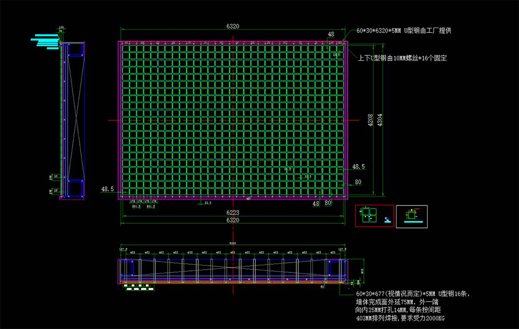This screenshot has height=329, width=519.
Task: Click the 上下U型钢由10MM螺丝 annotation text
Action: point(402,58)
